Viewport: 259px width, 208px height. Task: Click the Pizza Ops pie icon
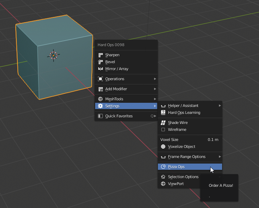pyautogui.click(x=163, y=167)
